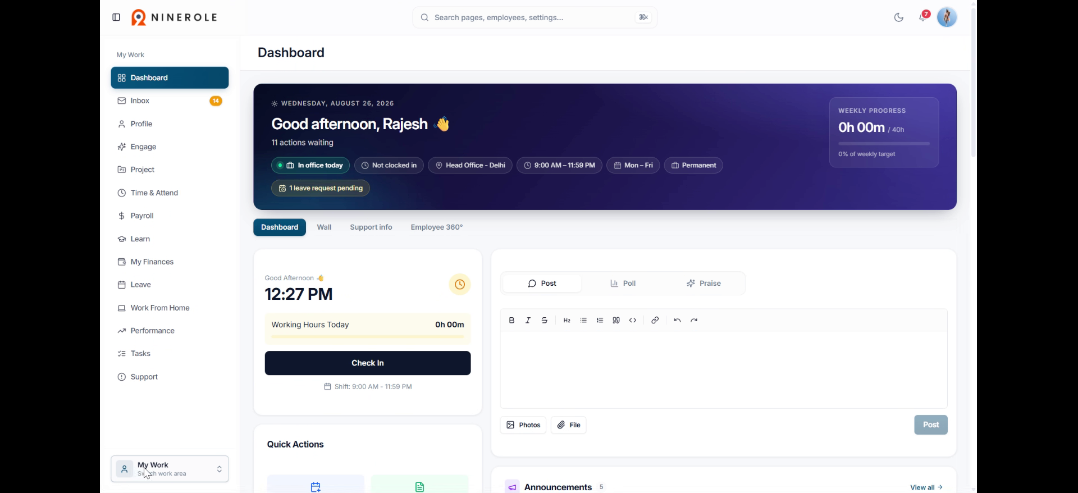The image size is (1078, 493).
Task: Collapse the sidebar panel icon
Action: 116,17
